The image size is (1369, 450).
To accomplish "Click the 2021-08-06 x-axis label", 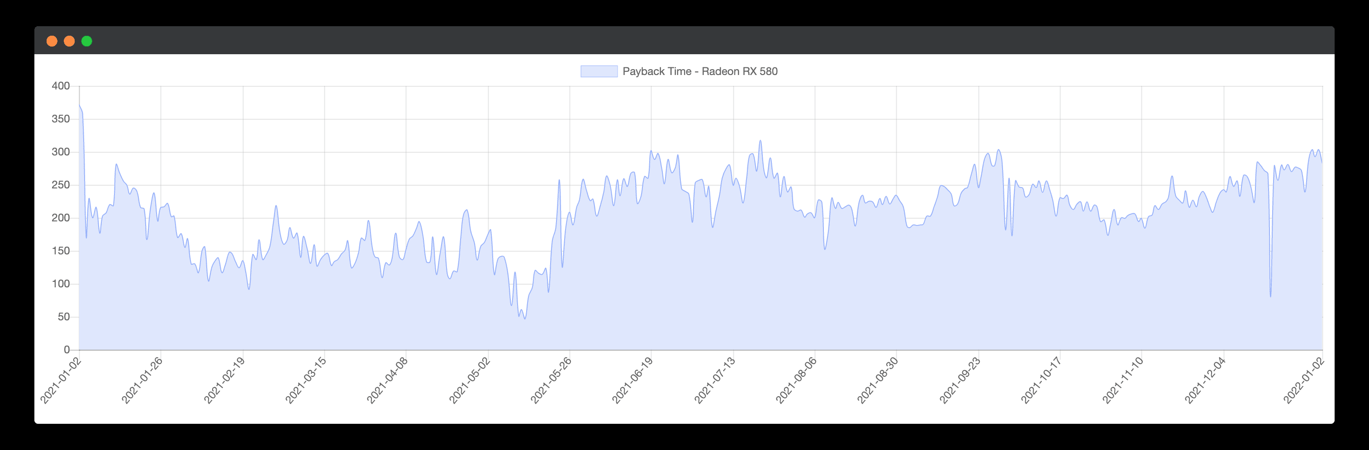I will coord(796,380).
